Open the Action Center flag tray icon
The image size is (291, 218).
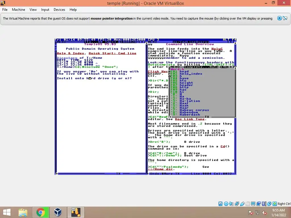(251, 212)
